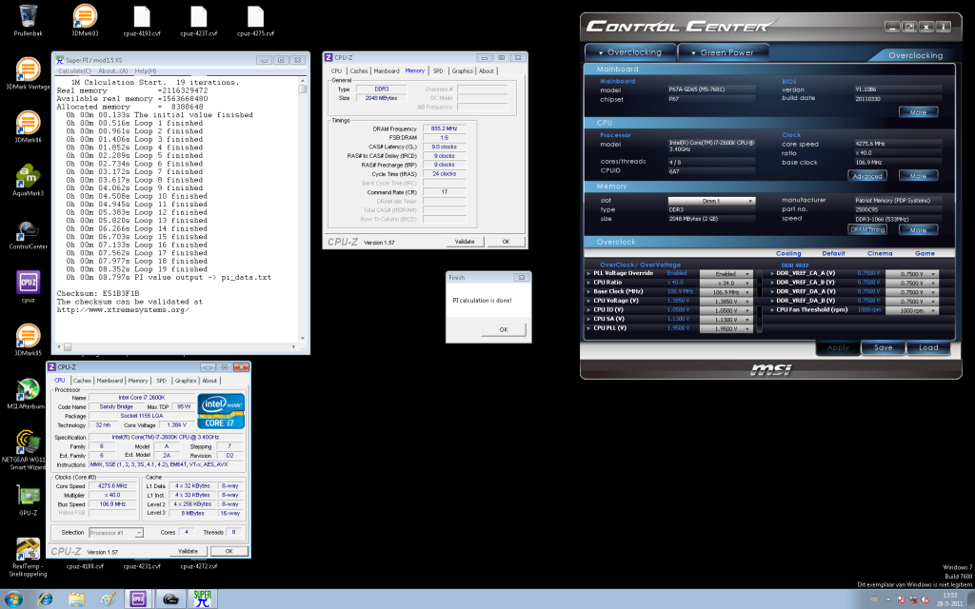Select the Cinema overclock profile
The width and height of the screenshot is (975, 609).
pos(880,253)
